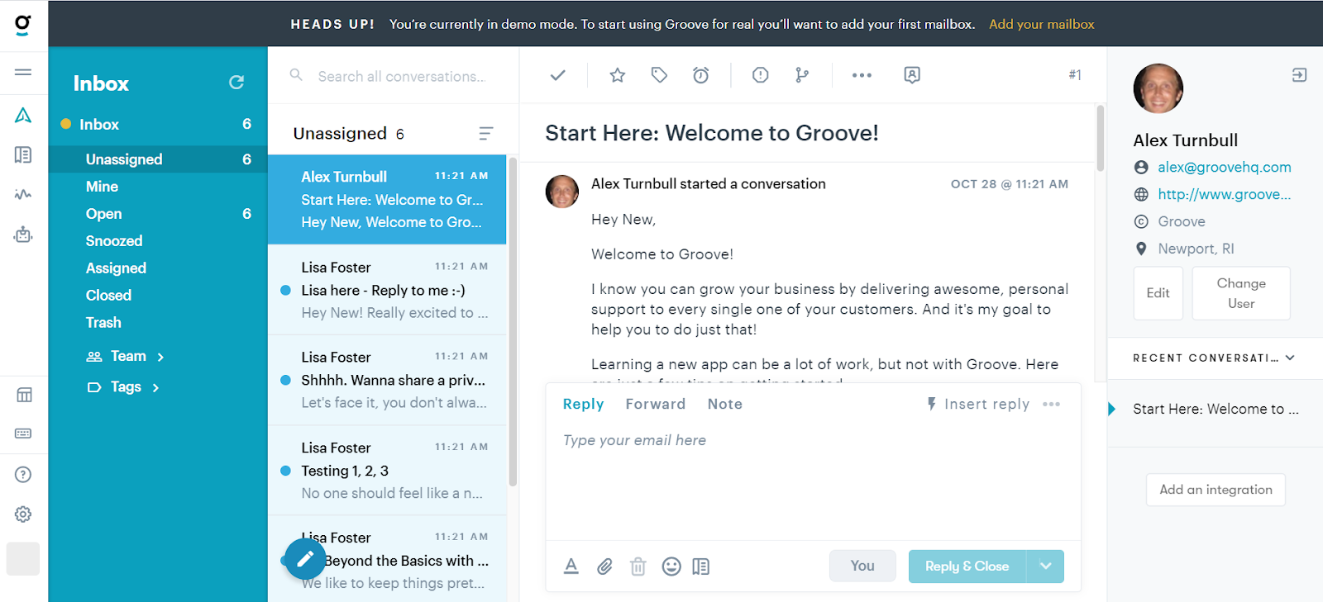Open the Settings gear icon
1323x602 pixels.
pos(23,514)
